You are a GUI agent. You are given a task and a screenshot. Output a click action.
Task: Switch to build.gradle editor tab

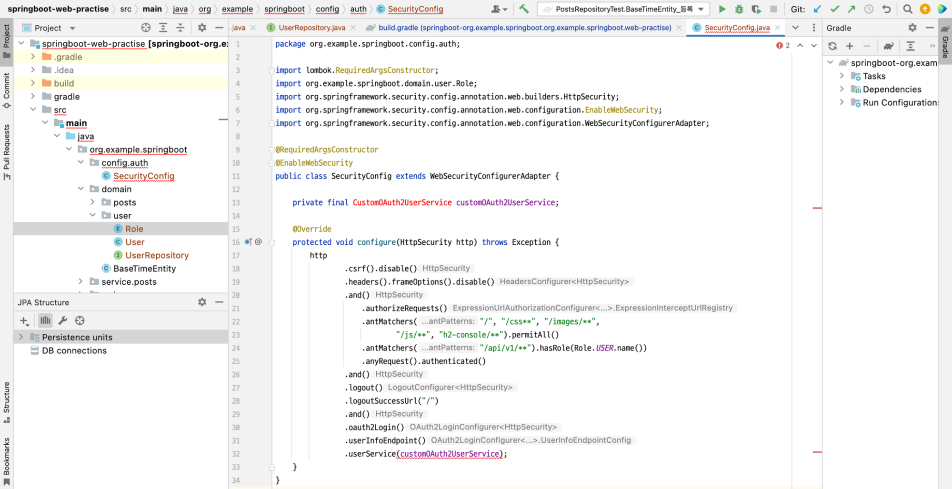524,28
